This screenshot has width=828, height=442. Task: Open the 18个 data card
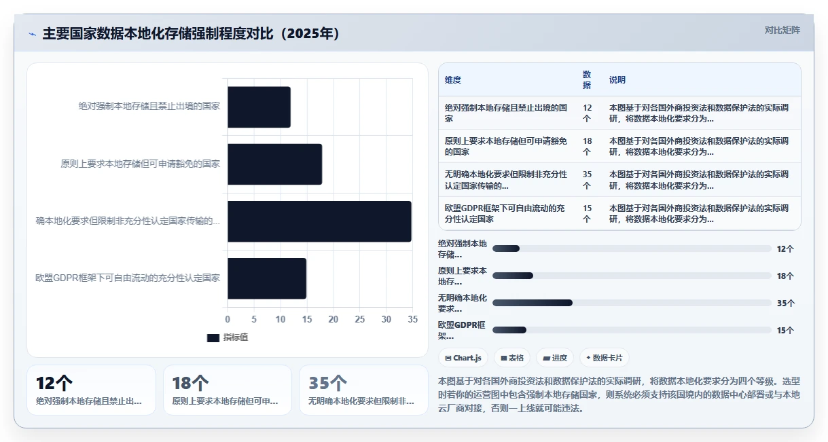point(228,390)
